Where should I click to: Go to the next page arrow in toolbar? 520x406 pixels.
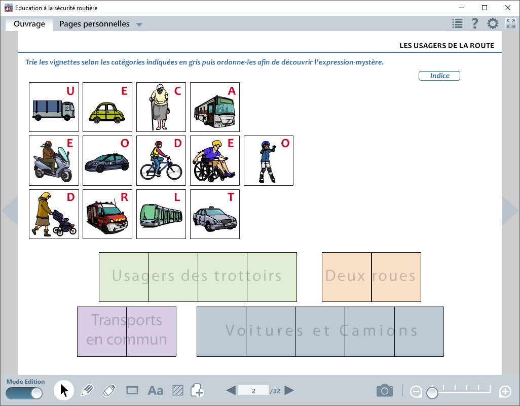click(x=289, y=390)
